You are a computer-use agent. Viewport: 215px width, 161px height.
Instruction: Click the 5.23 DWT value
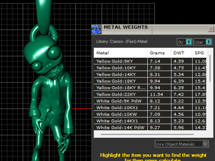coord(179,121)
